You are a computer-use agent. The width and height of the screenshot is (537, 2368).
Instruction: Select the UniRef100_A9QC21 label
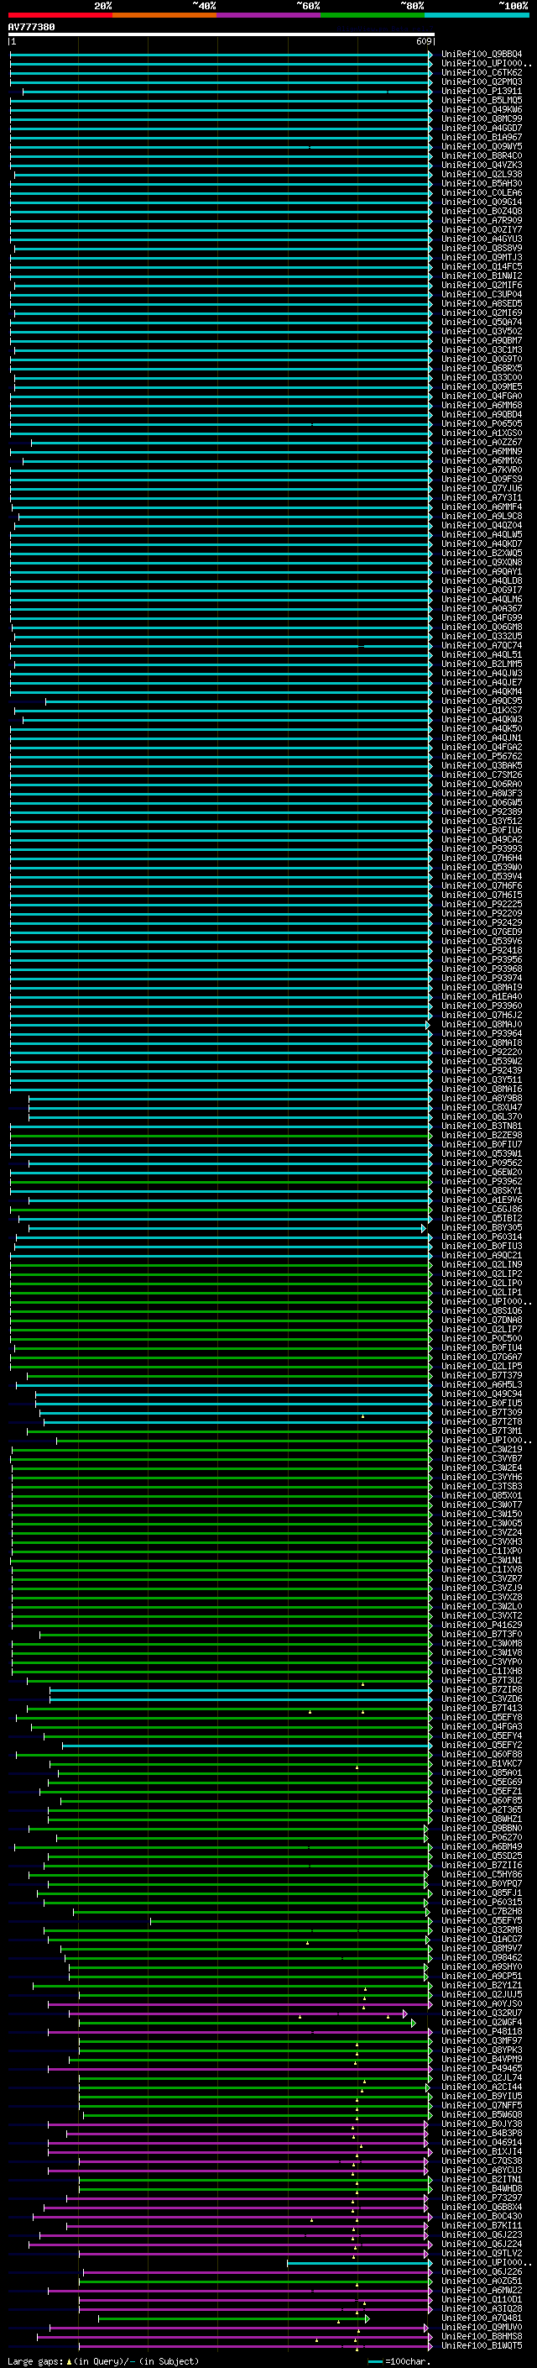[482, 1256]
